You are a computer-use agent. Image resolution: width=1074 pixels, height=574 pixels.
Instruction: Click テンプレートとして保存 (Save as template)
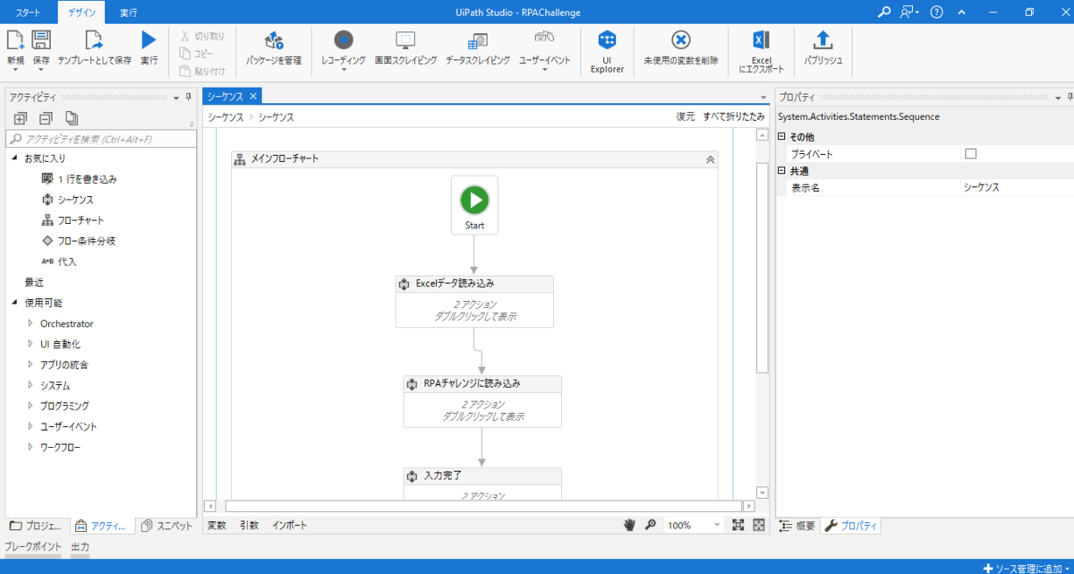pos(94,47)
